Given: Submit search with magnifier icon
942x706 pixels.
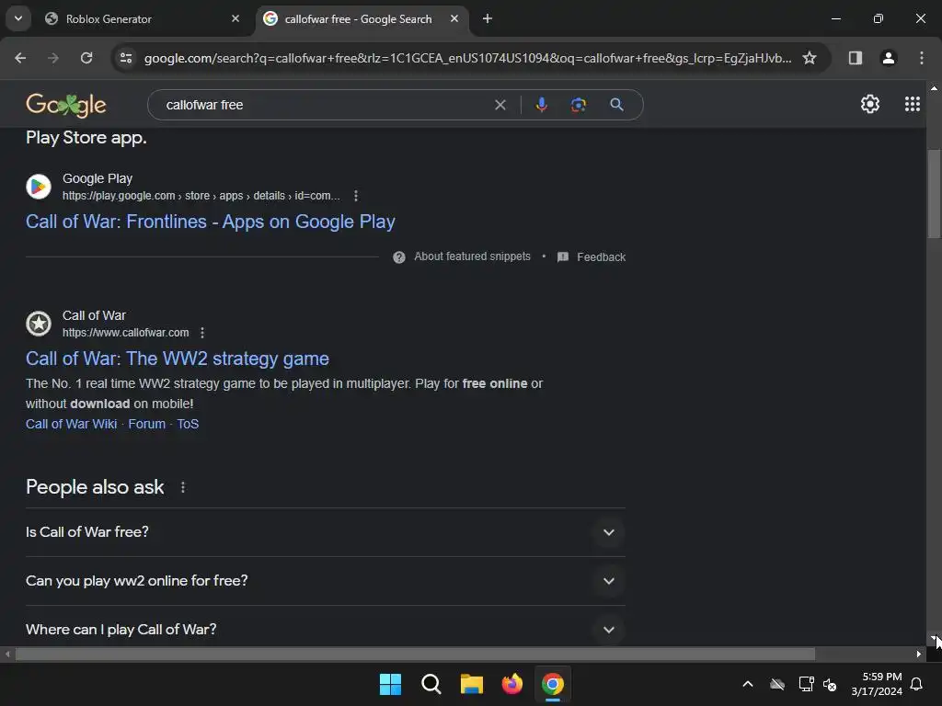Looking at the screenshot, I should click(616, 105).
